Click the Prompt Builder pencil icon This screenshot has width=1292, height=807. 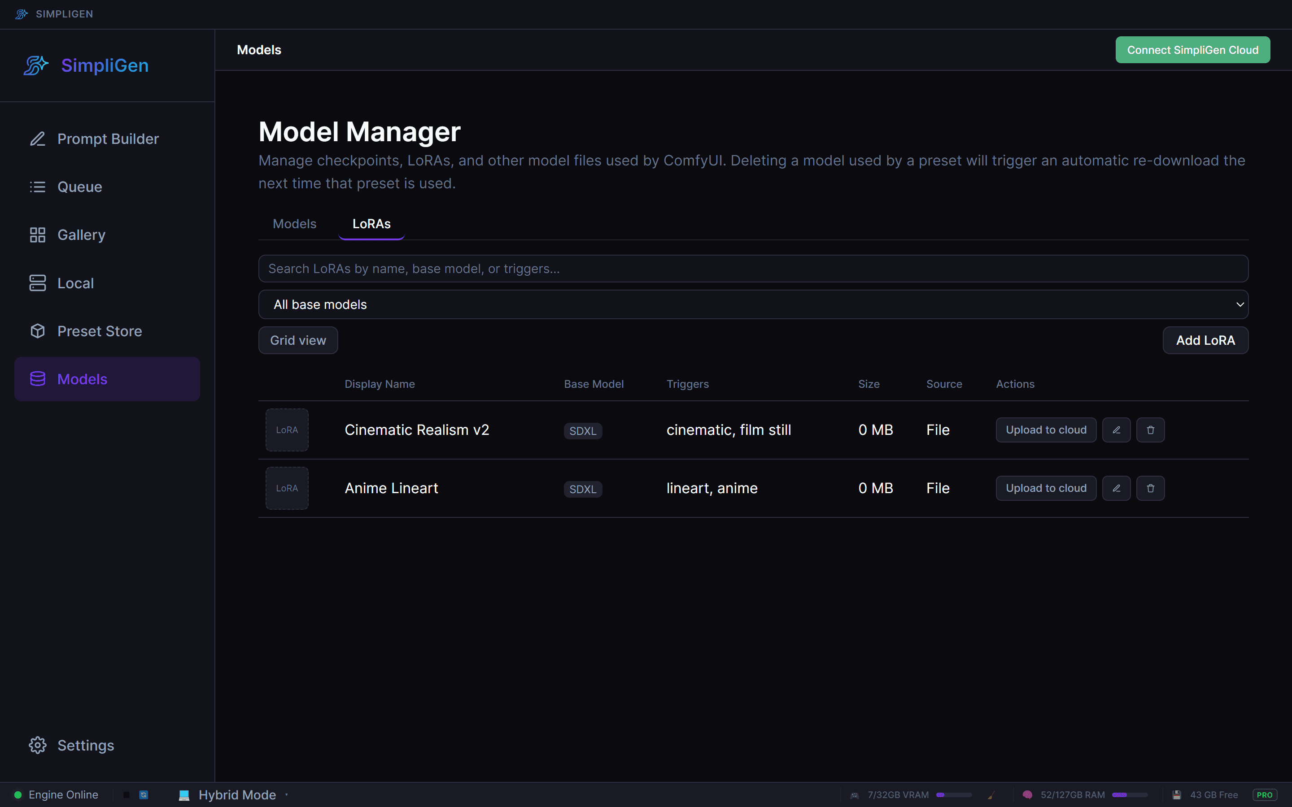pos(37,139)
